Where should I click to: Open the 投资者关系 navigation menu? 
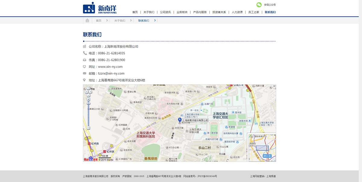click(x=219, y=12)
